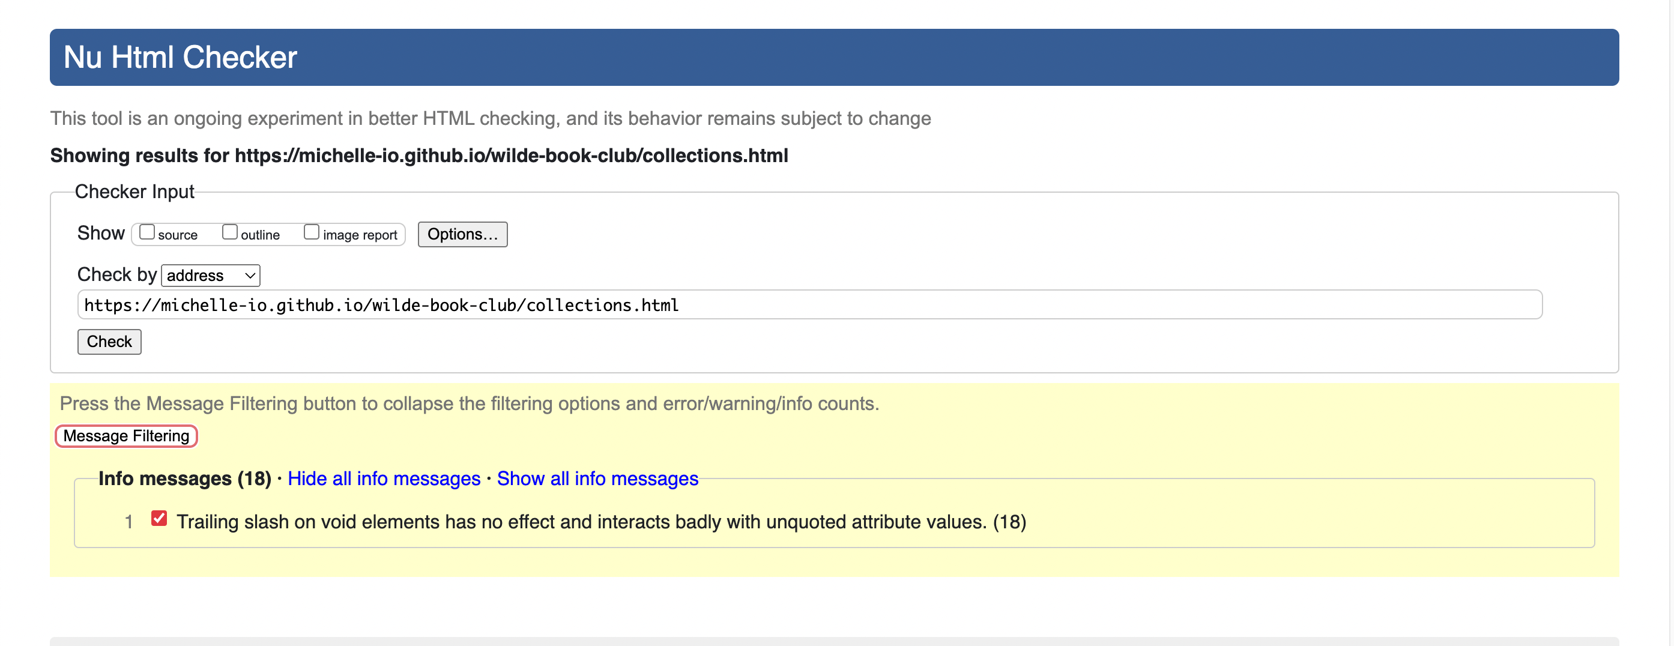Enable the source checkbox
The image size is (1674, 646).
click(147, 232)
